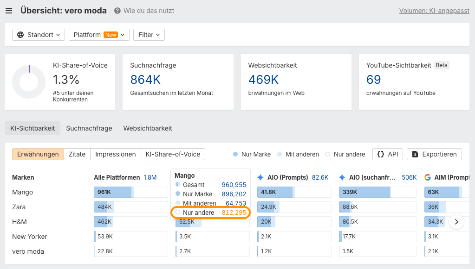The height and width of the screenshot is (269, 475).
Task: Click the Volumen: KI-angepasst link
Action: (x=434, y=11)
